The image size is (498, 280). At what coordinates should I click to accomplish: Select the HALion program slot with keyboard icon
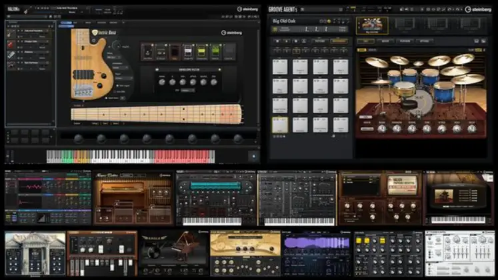pos(29,55)
